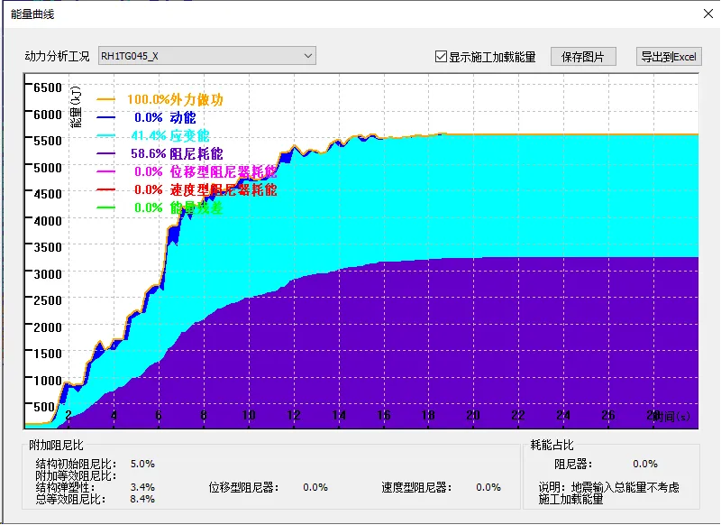Click the 总等效阻尼比 value 8.4%

[x=142, y=499]
